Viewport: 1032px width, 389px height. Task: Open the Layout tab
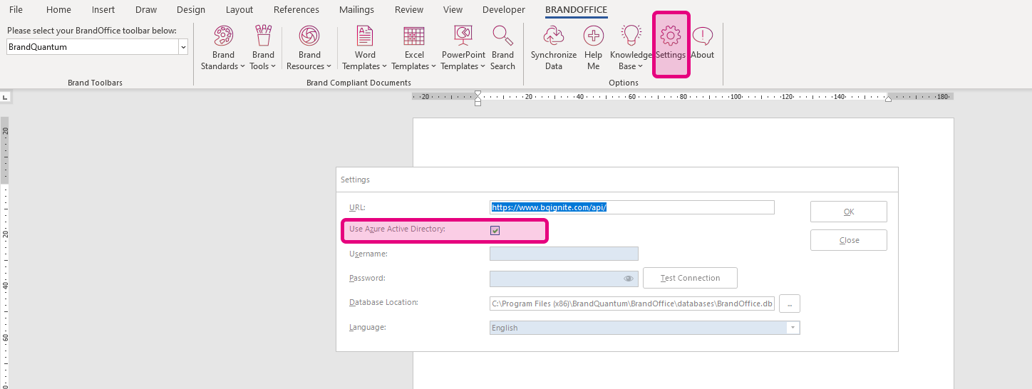click(x=239, y=10)
